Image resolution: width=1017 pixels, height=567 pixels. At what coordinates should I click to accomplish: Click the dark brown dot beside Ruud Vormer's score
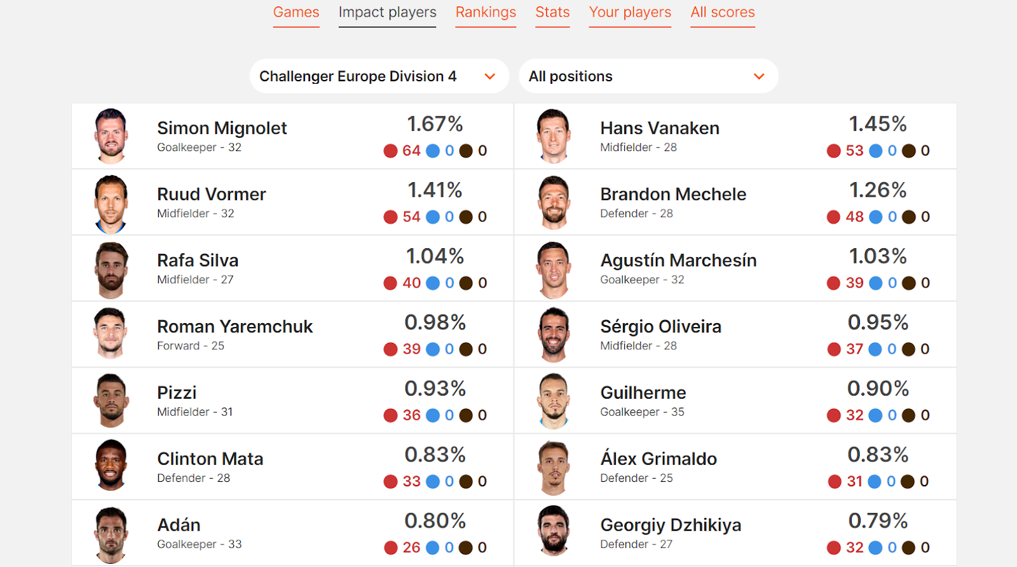coord(466,217)
